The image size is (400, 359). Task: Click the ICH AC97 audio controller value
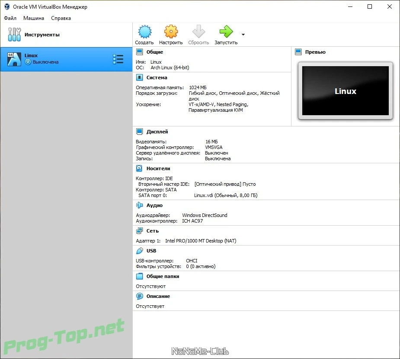pos(192,221)
